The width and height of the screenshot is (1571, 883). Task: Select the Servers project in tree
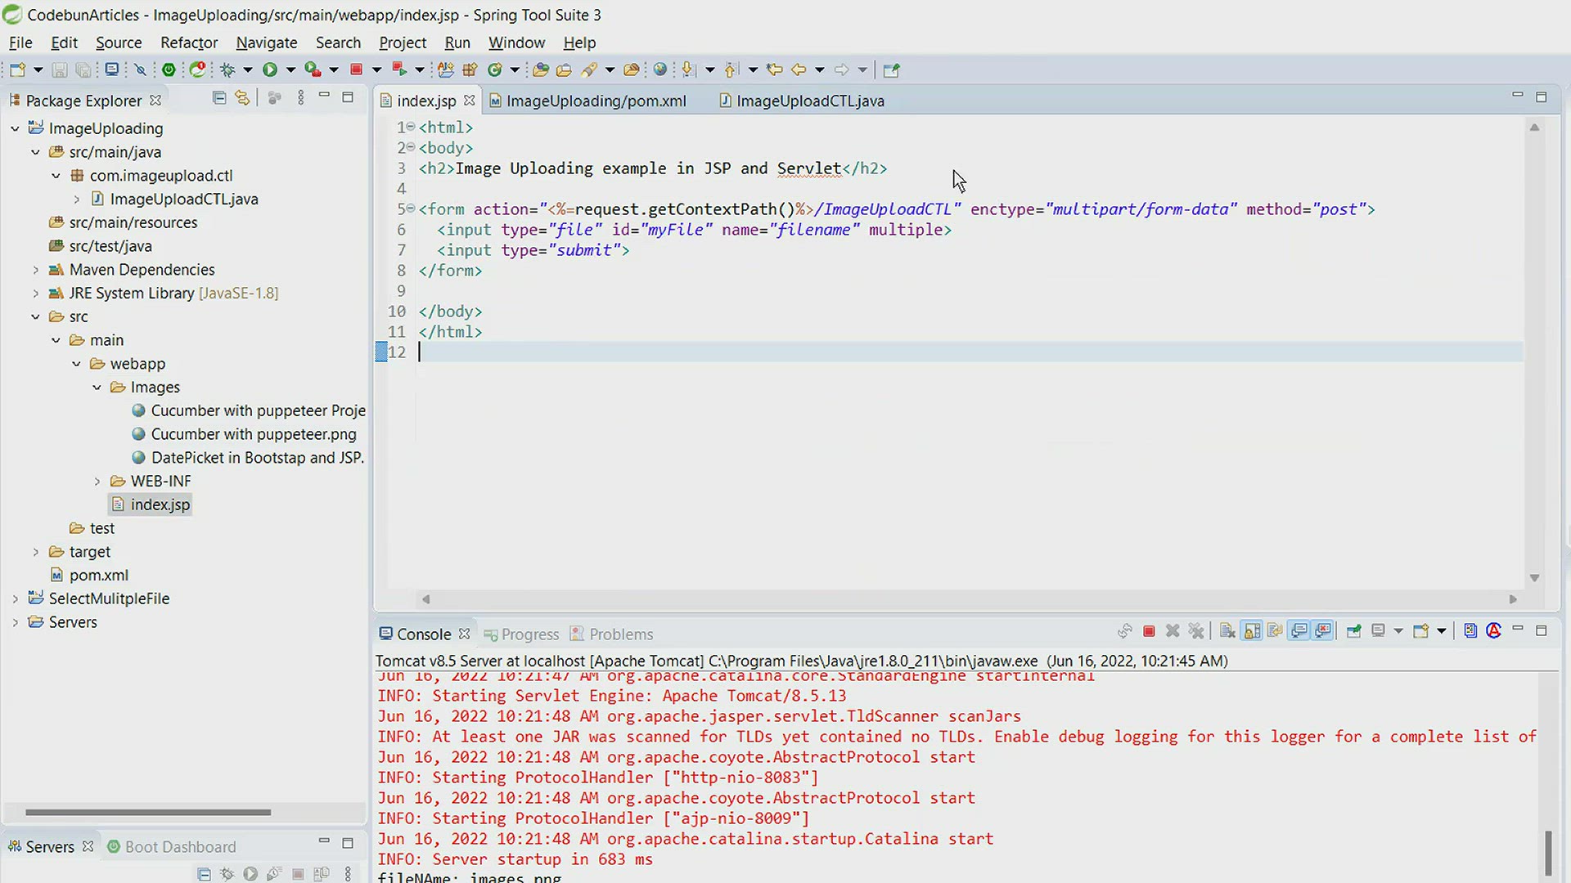pos(63,623)
